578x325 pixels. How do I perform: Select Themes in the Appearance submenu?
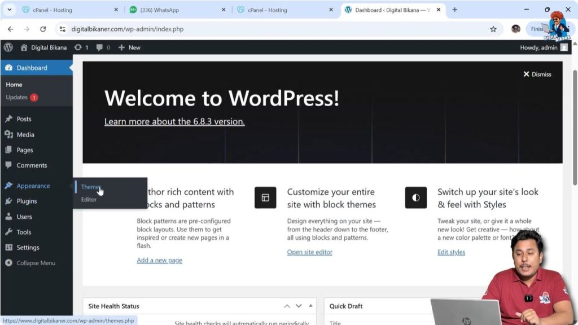click(90, 187)
